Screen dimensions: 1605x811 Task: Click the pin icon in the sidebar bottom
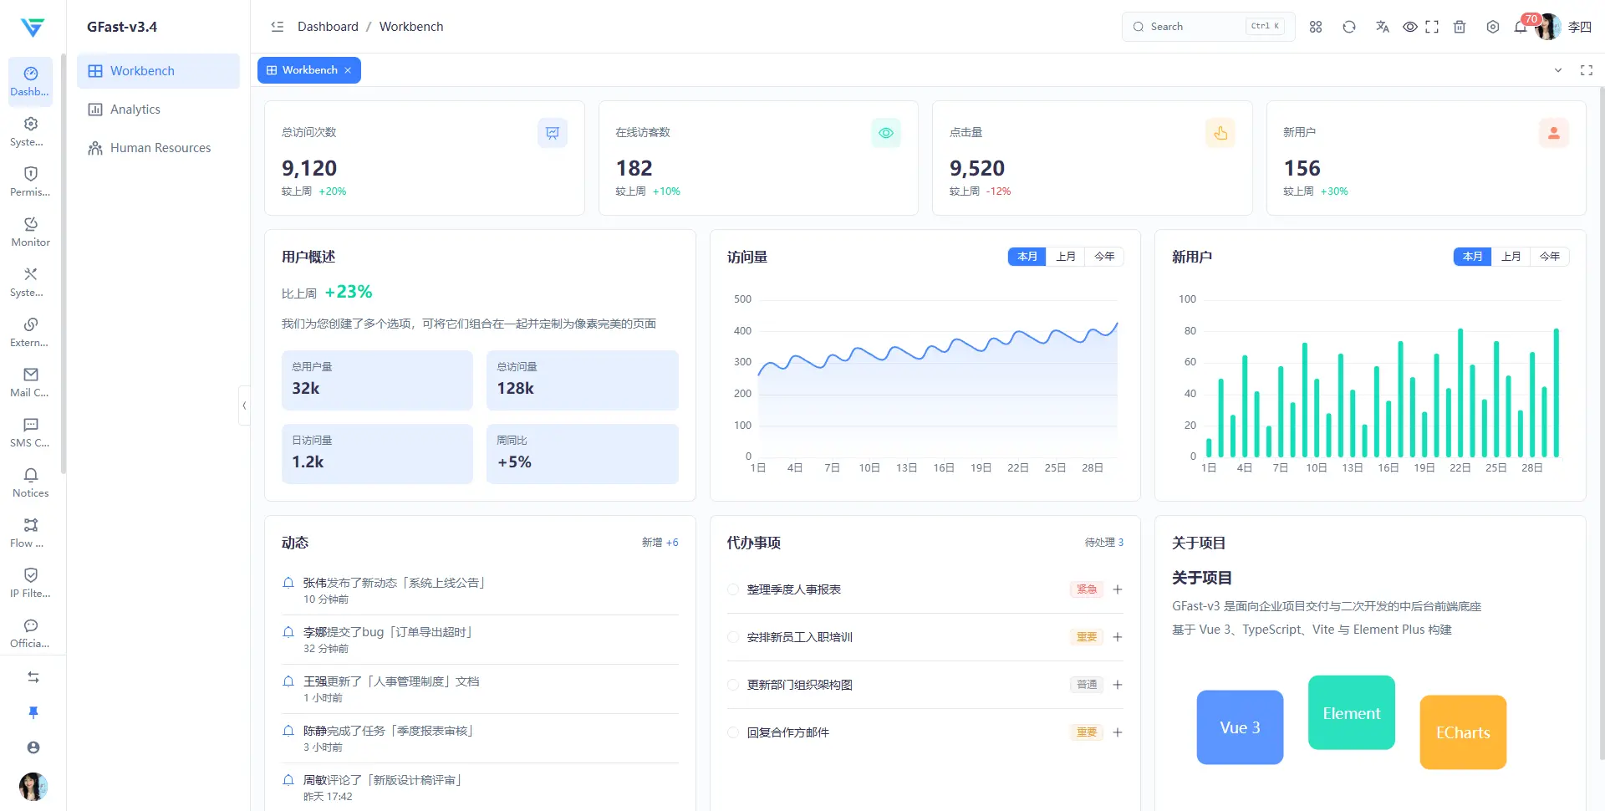33,712
